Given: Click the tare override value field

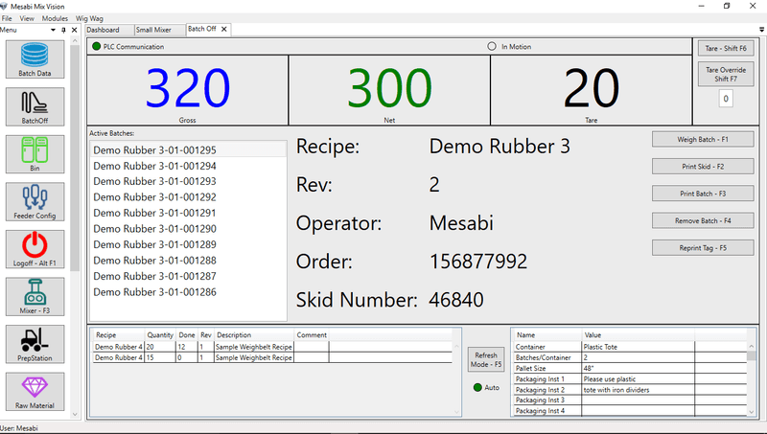Looking at the screenshot, I should click(x=726, y=99).
